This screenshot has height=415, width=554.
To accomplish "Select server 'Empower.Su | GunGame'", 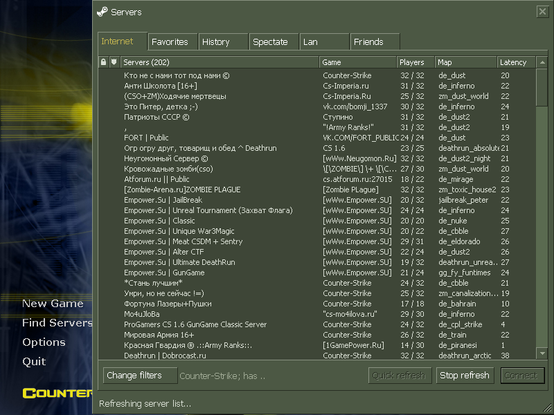I will [x=317, y=273].
